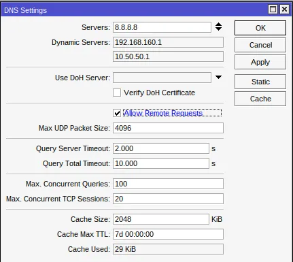The height and width of the screenshot is (262, 293).
Task: Edit the Cache Max TTL field
Action: pyautogui.click(x=168, y=234)
